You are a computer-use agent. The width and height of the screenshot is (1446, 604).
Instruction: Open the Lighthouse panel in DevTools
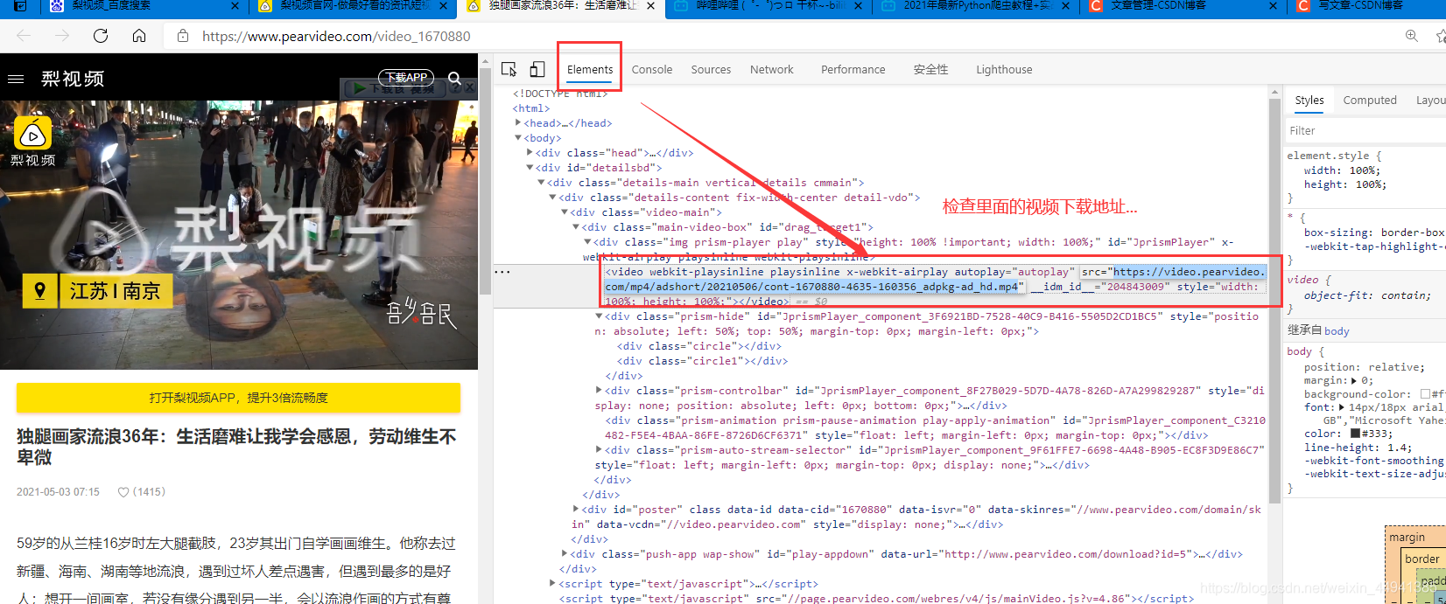pos(1004,69)
